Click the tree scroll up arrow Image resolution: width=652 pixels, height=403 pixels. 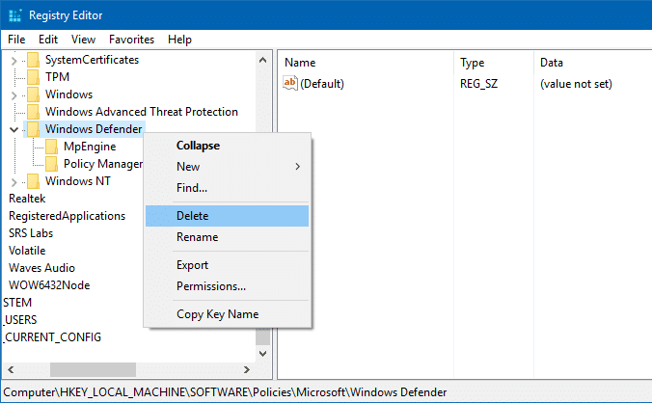pos(262,60)
